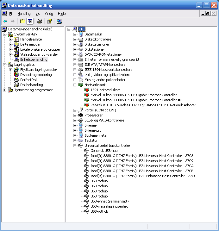Collapse the Systemverktøy node
Image resolution: width=219 pixels, height=231 pixels.
[4, 34]
